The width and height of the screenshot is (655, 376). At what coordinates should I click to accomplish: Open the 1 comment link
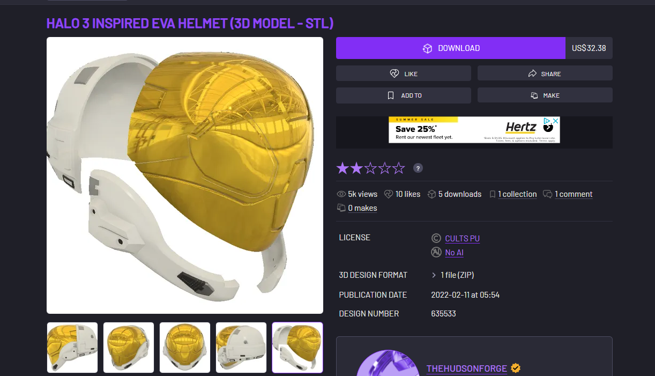(x=574, y=194)
